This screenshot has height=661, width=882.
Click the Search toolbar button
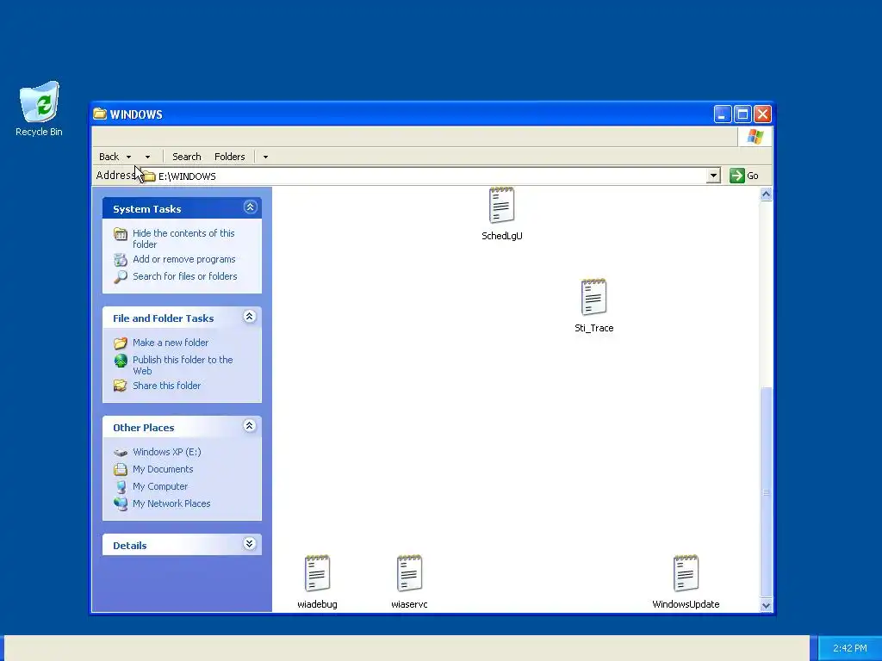pyautogui.click(x=187, y=157)
